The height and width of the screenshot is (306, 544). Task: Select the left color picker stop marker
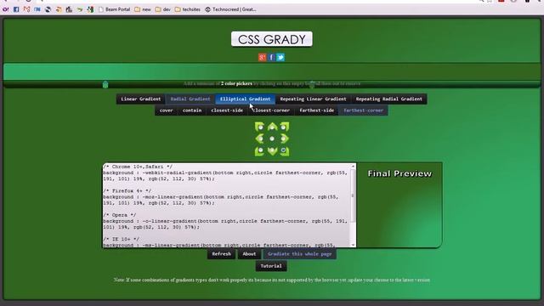105,84
